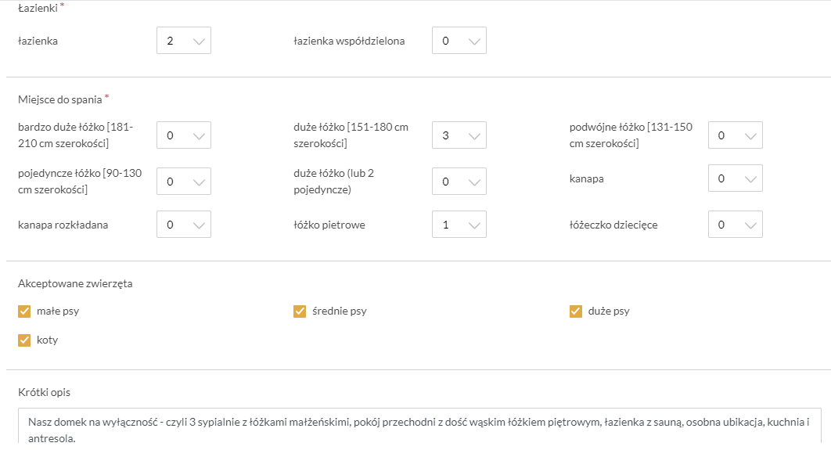Click into the Krótki opis text area

(x=419, y=427)
